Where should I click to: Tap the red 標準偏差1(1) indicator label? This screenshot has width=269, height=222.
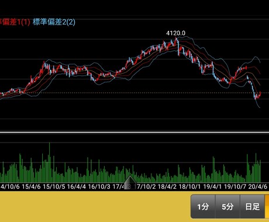(x=15, y=22)
